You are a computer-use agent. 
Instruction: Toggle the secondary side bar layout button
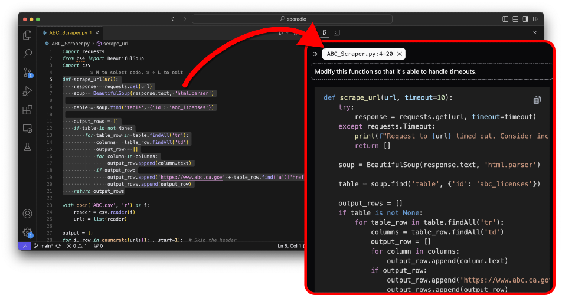(525, 19)
